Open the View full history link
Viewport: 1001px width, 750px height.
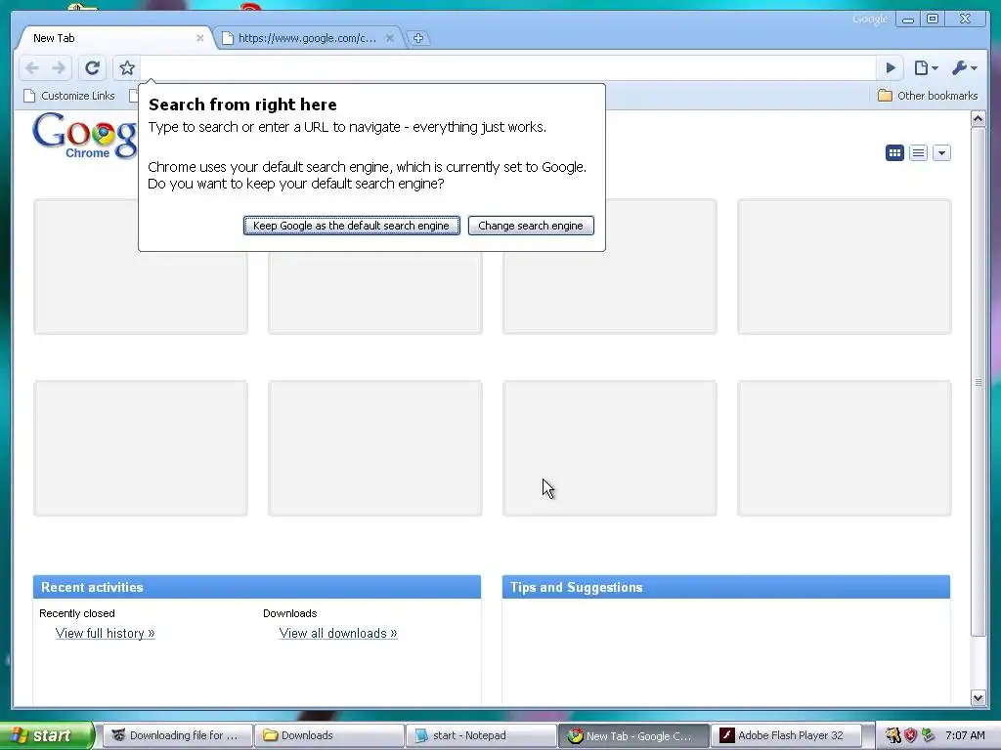[105, 633]
